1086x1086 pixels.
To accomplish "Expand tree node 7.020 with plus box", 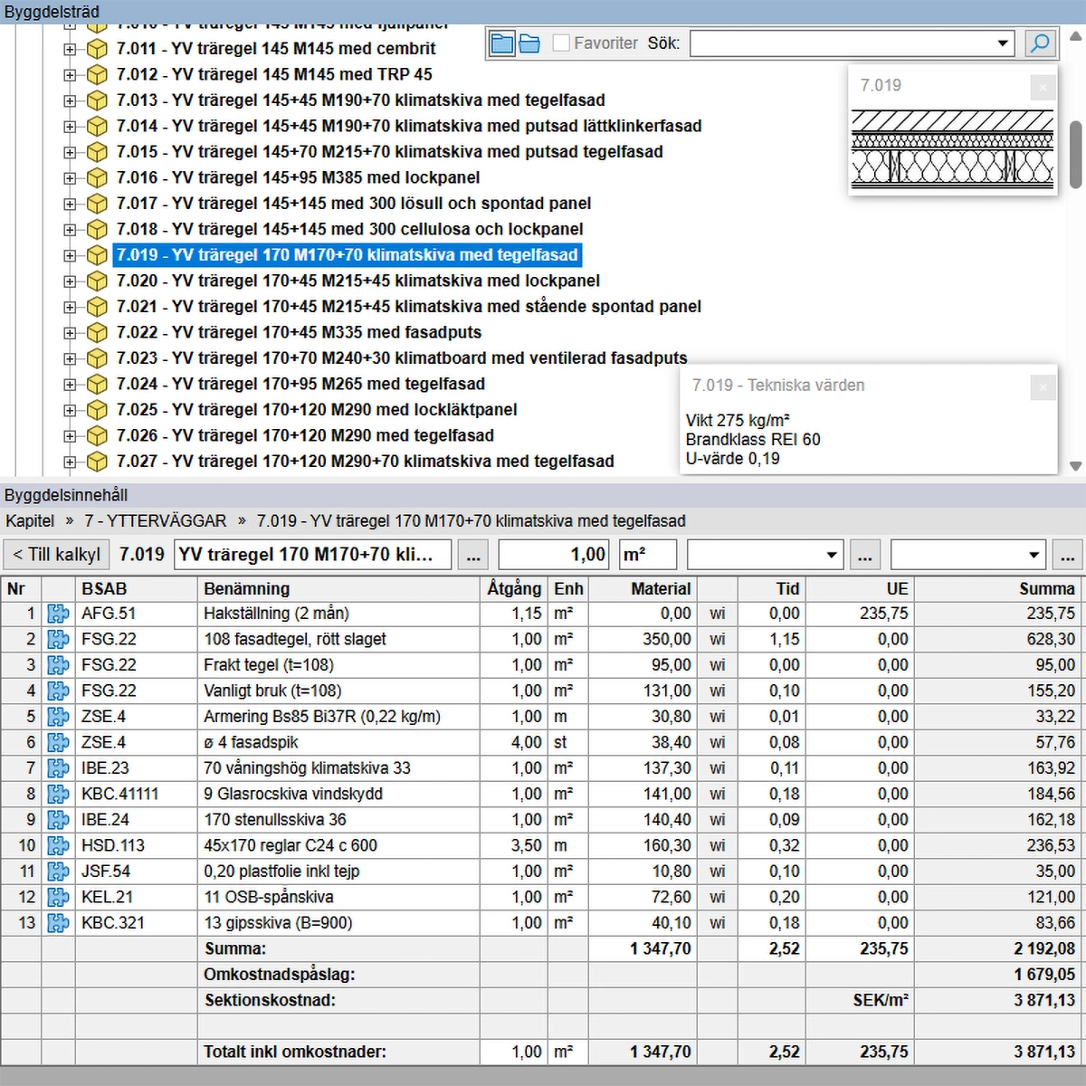I will [x=70, y=281].
